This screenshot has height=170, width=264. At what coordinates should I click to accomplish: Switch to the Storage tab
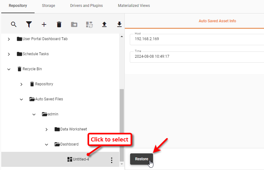48,6
